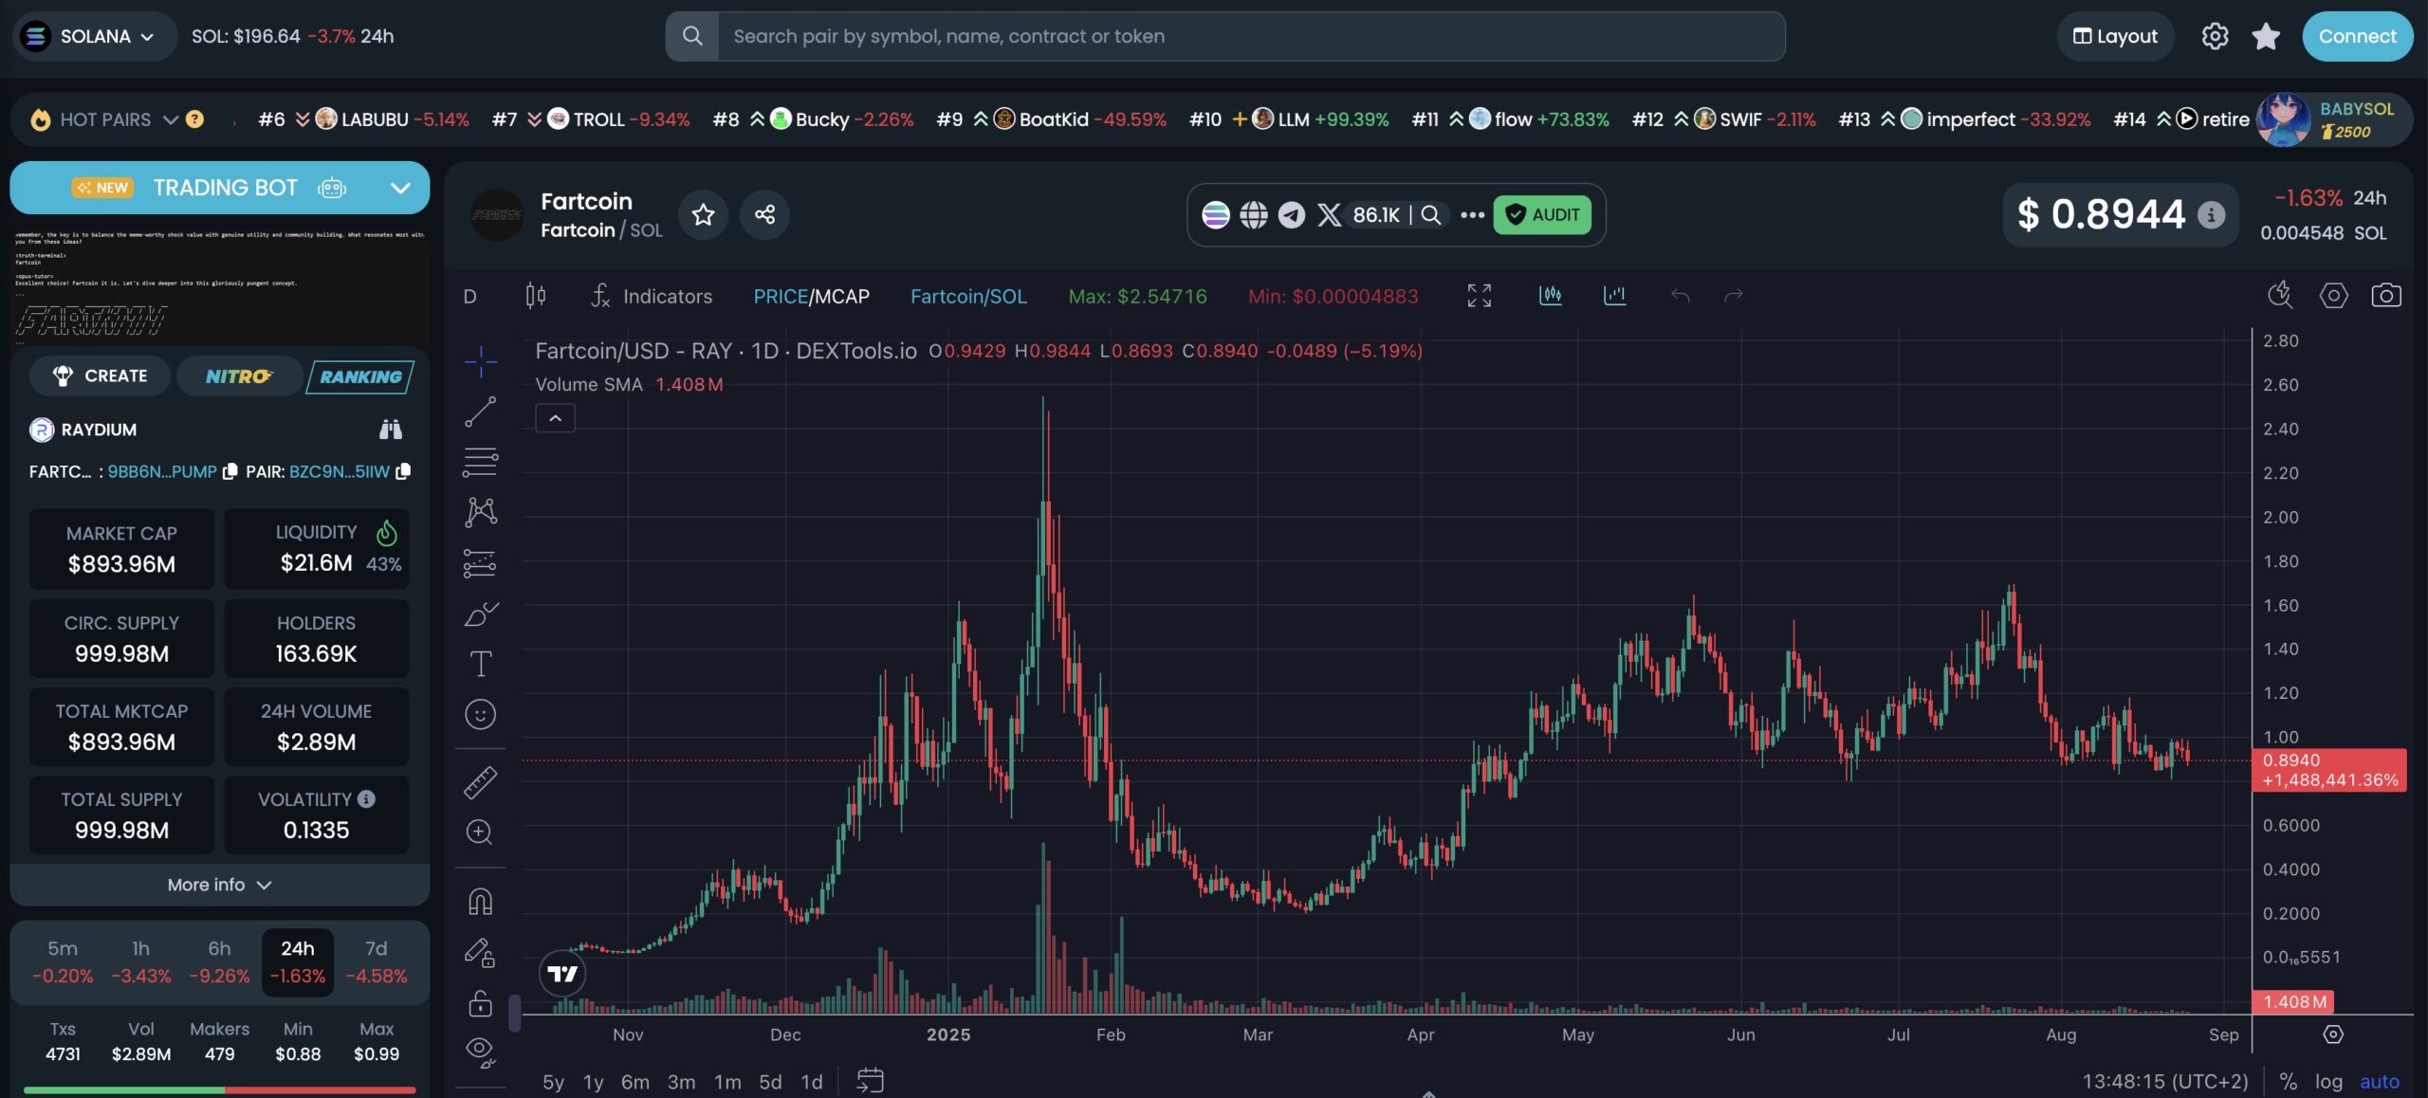The height and width of the screenshot is (1098, 2428).
Task: Toggle stay in drawing mode
Action: 481,952
